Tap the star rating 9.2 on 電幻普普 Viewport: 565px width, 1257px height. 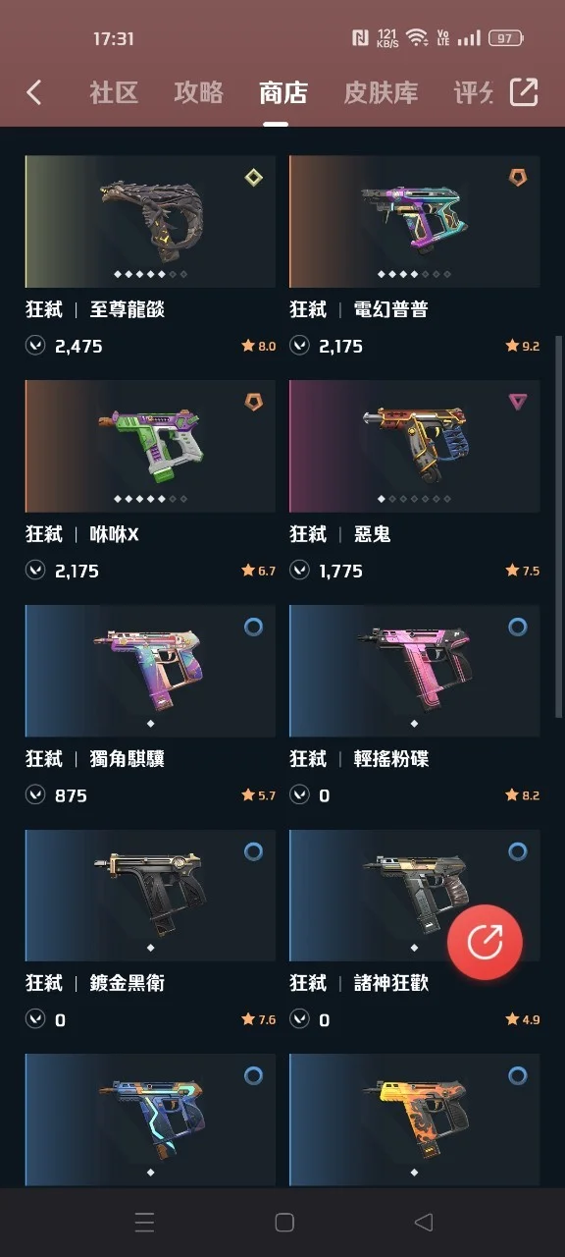[x=522, y=346]
